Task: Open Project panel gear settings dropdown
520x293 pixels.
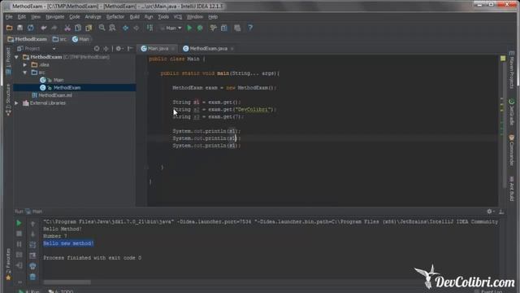Action: (x=119, y=49)
